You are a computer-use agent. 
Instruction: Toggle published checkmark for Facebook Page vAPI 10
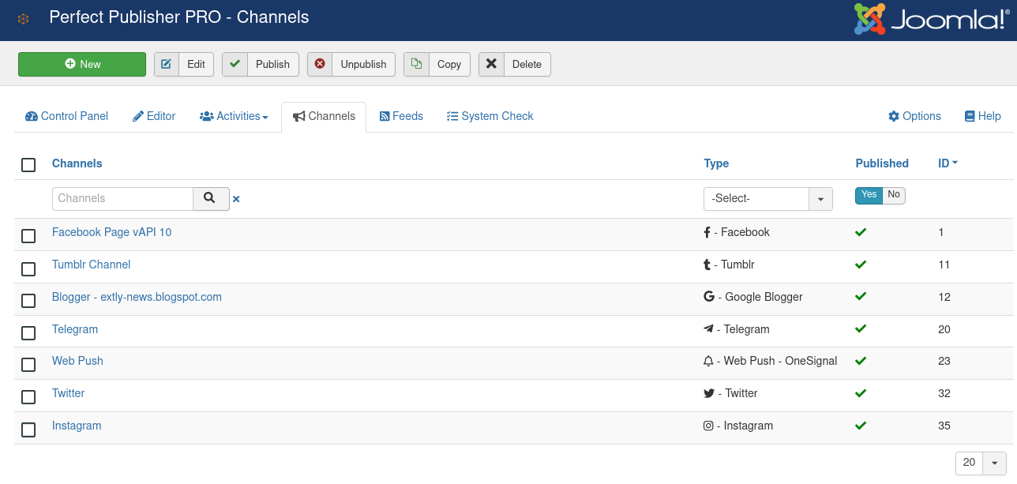click(x=861, y=232)
